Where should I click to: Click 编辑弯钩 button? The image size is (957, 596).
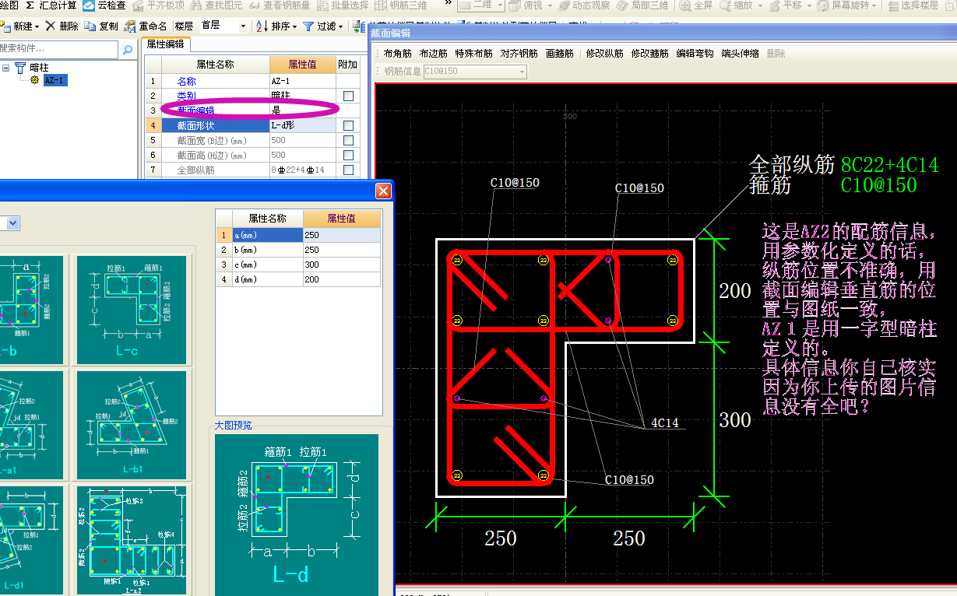(695, 54)
